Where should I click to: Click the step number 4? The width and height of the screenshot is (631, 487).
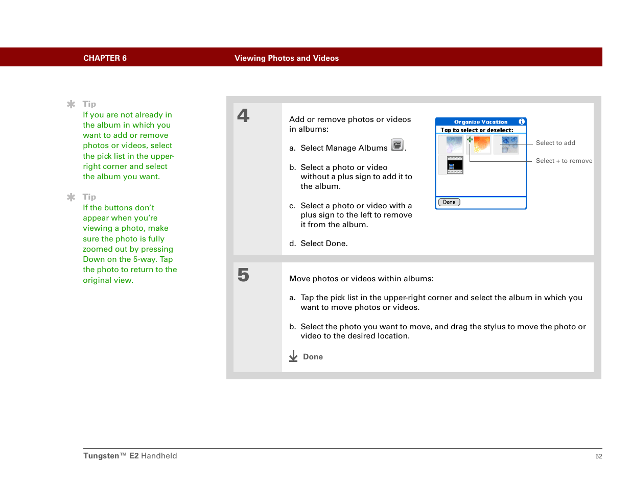click(243, 115)
